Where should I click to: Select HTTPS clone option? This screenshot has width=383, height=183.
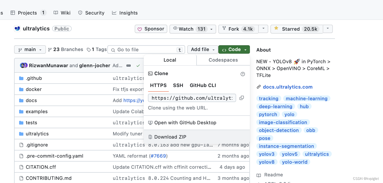coord(158,85)
